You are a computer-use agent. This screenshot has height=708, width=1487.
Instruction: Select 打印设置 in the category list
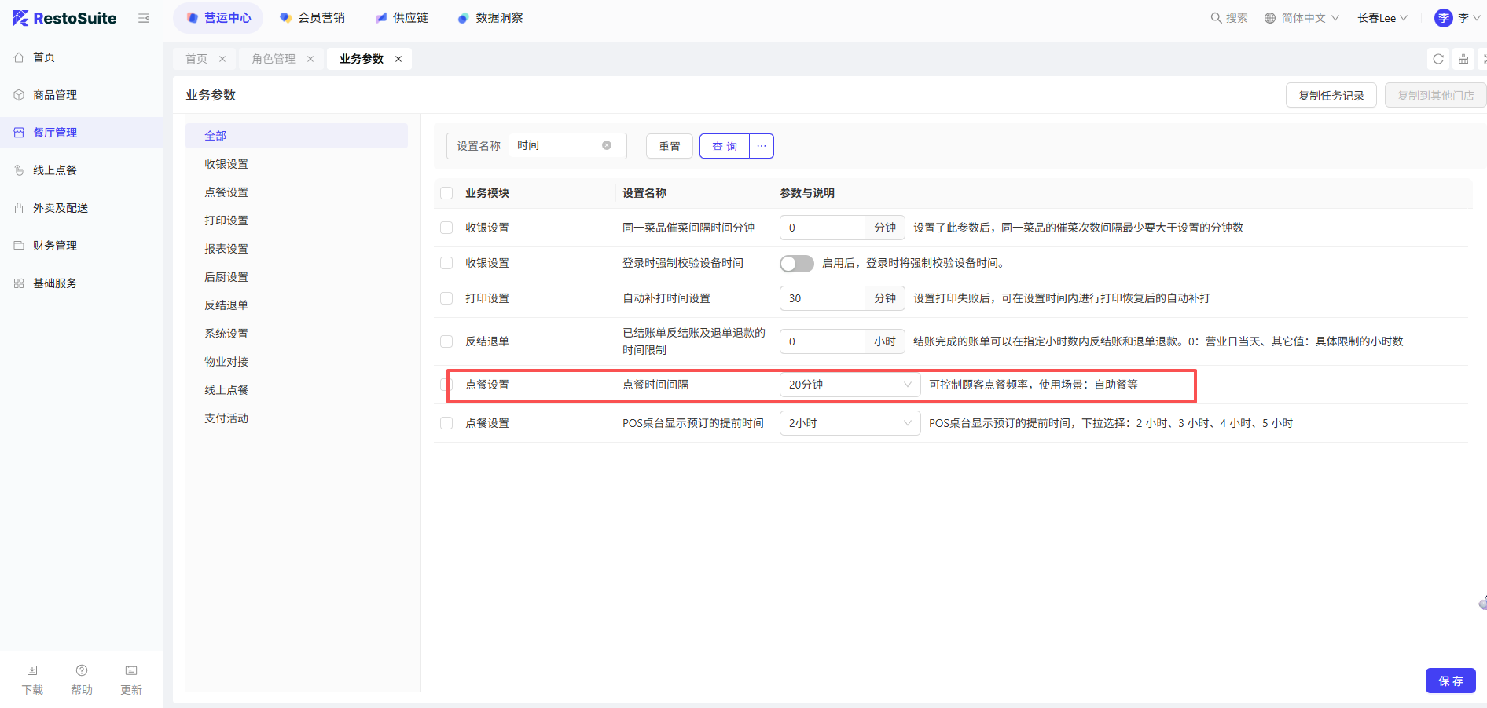(x=226, y=221)
